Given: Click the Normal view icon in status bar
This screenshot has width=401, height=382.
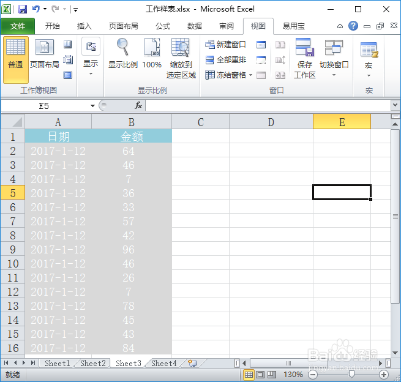Looking at the screenshot, I should 249,375.
